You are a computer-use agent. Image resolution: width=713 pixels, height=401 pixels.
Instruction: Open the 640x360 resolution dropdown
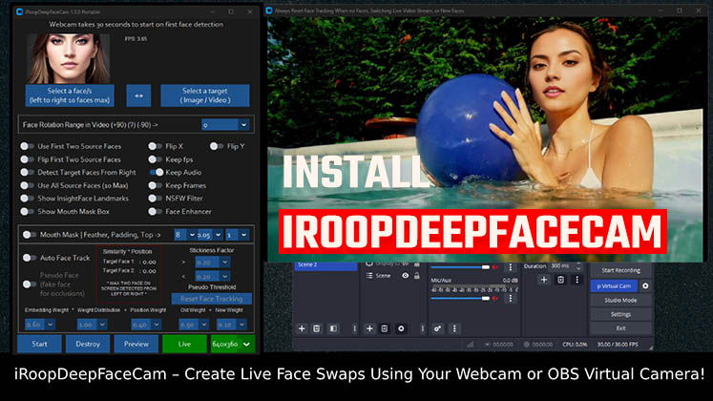(x=232, y=344)
